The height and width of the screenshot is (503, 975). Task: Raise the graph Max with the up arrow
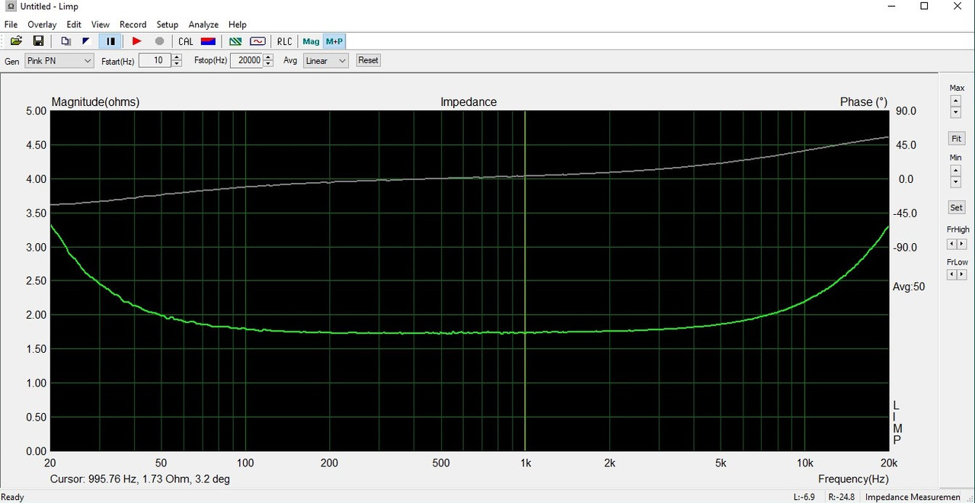point(955,101)
